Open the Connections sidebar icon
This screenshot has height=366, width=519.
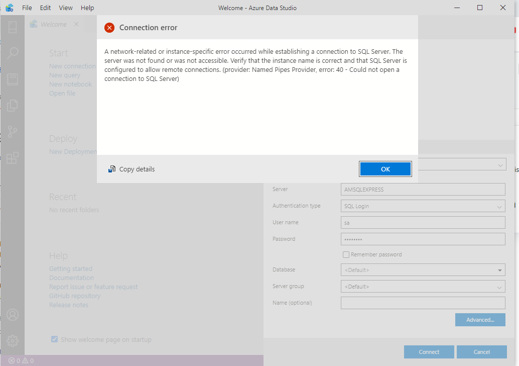click(x=12, y=27)
